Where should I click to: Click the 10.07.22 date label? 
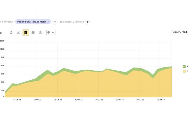click(99, 100)
